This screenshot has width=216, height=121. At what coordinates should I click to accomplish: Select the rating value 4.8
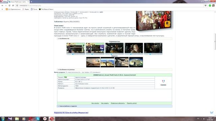click(x=76, y=84)
